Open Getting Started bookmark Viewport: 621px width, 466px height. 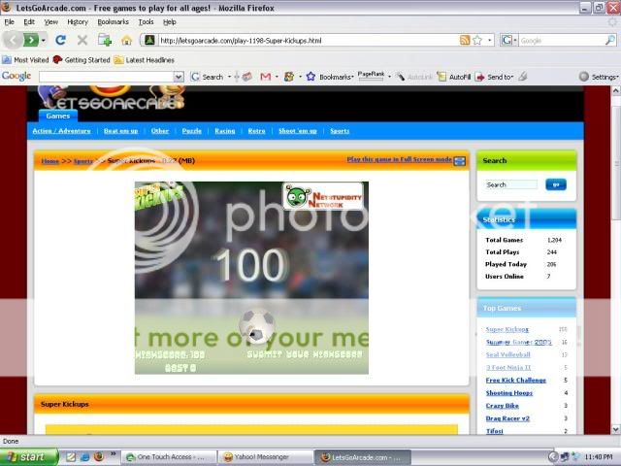(82, 60)
